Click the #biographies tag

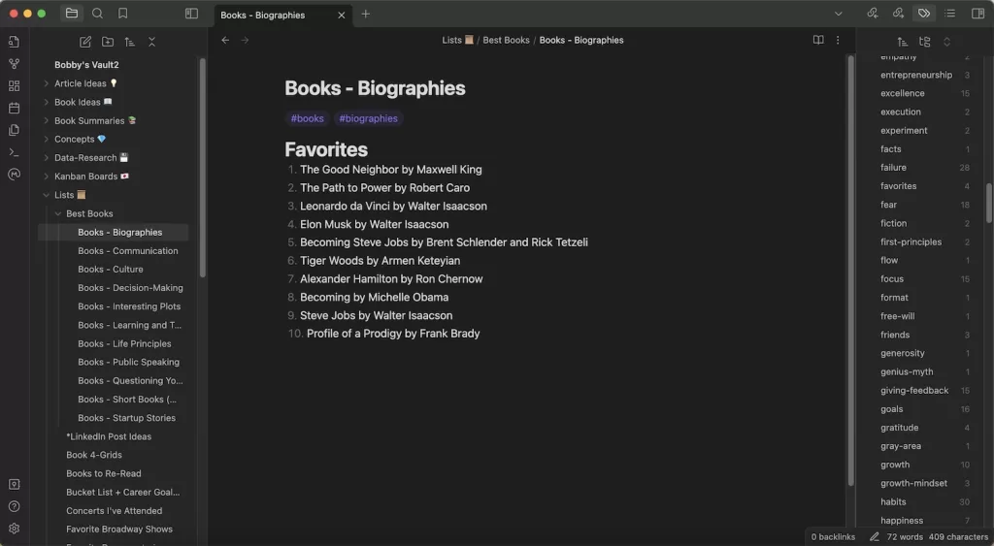click(368, 118)
